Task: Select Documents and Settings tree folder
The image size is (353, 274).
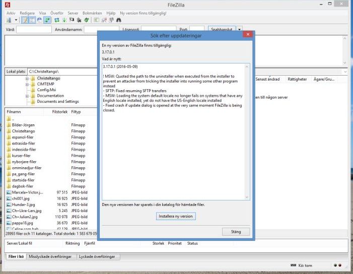Action: pos(58,101)
